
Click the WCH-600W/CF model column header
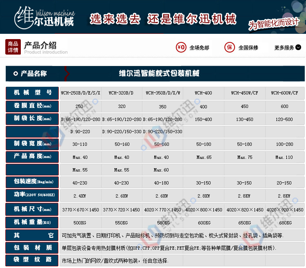(x=284, y=93)
